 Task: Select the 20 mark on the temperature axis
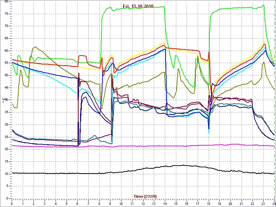(7, 149)
